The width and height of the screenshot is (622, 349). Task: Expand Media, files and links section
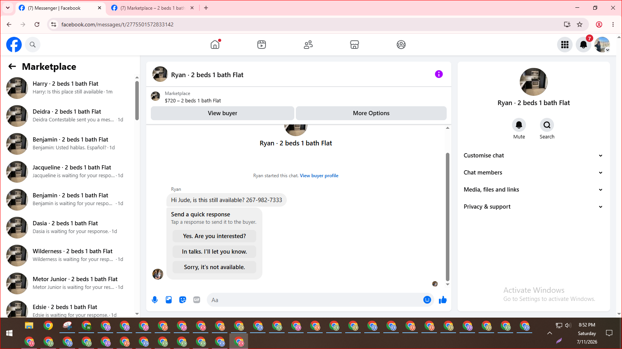click(x=533, y=190)
